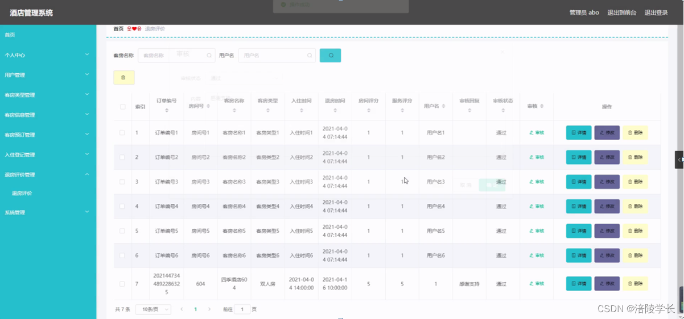Click 退出登录 in top bar
This screenshot has width=684, height=319.
point(656,12)
